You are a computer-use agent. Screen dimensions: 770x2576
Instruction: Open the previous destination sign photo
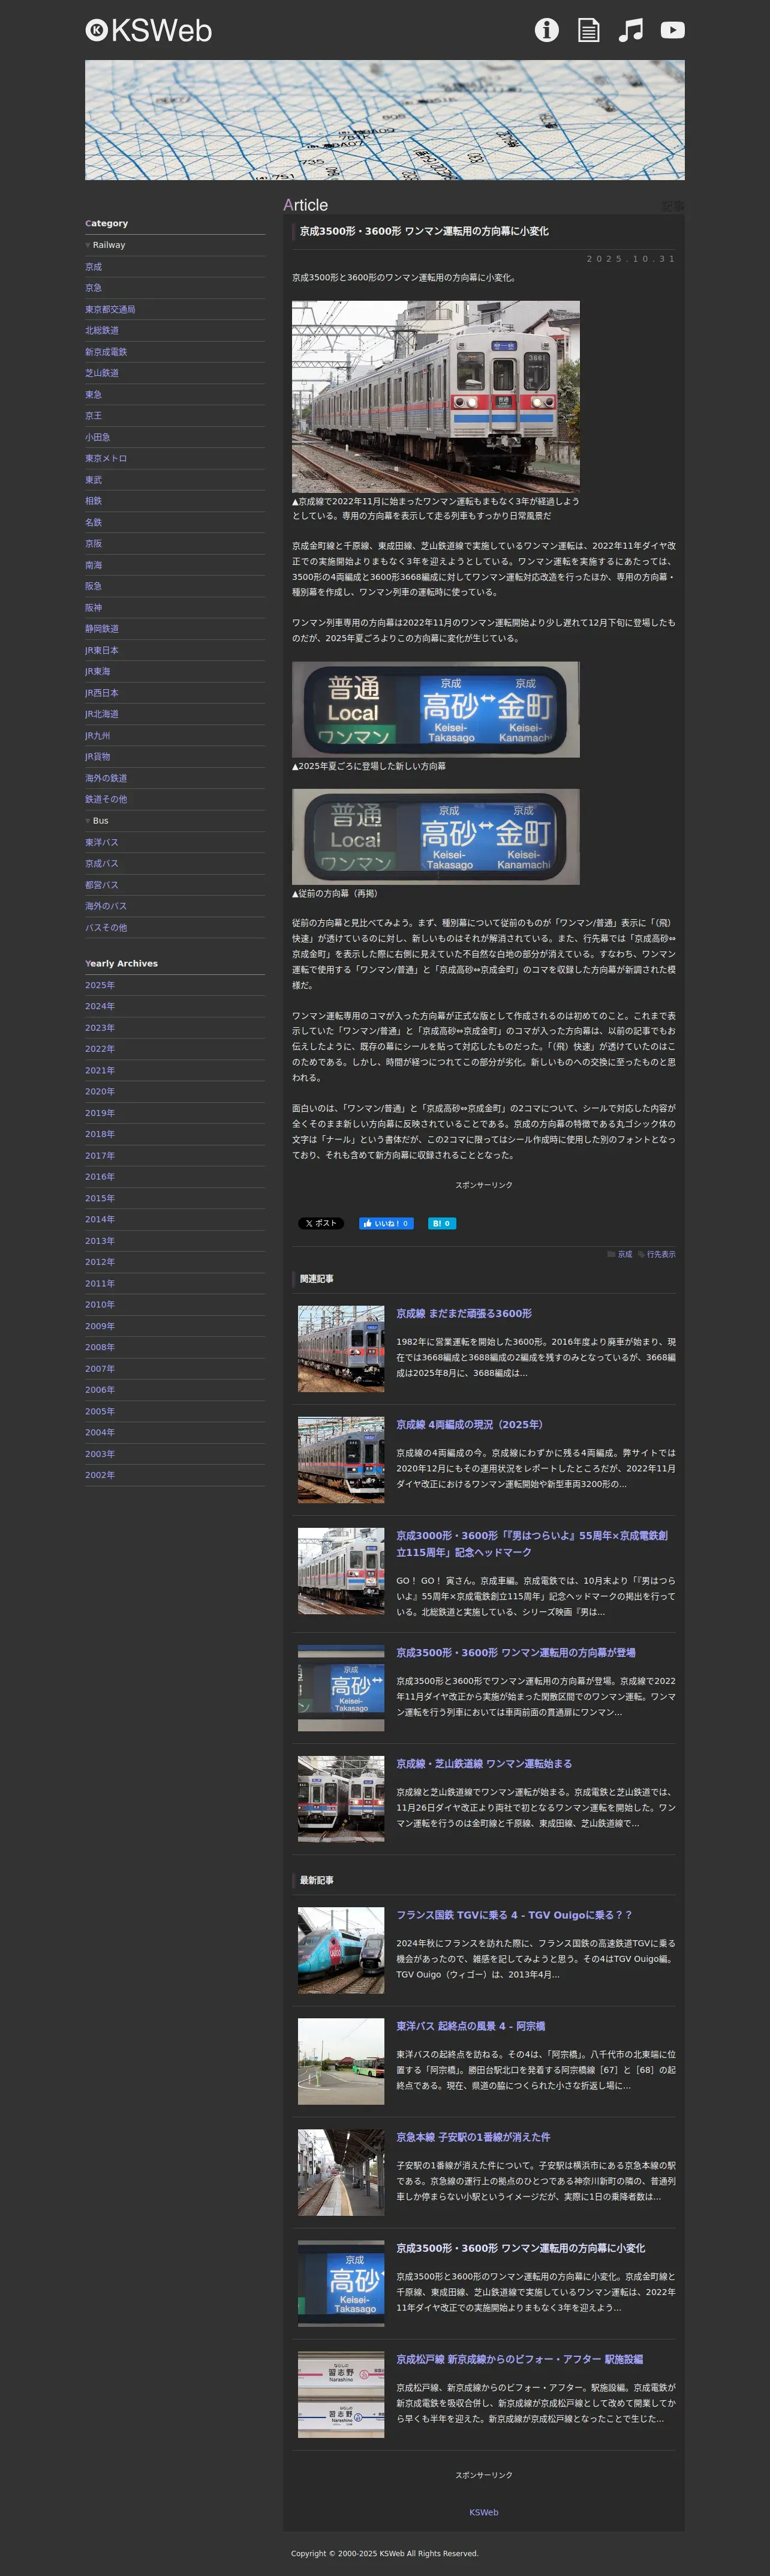pos(435,837)
